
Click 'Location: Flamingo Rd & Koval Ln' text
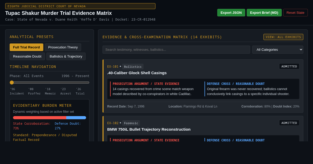(193, 106)
